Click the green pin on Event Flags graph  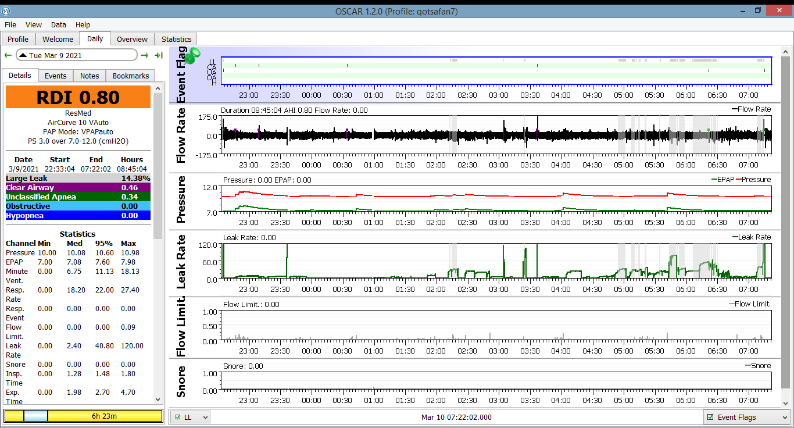[x=191, y=55]
